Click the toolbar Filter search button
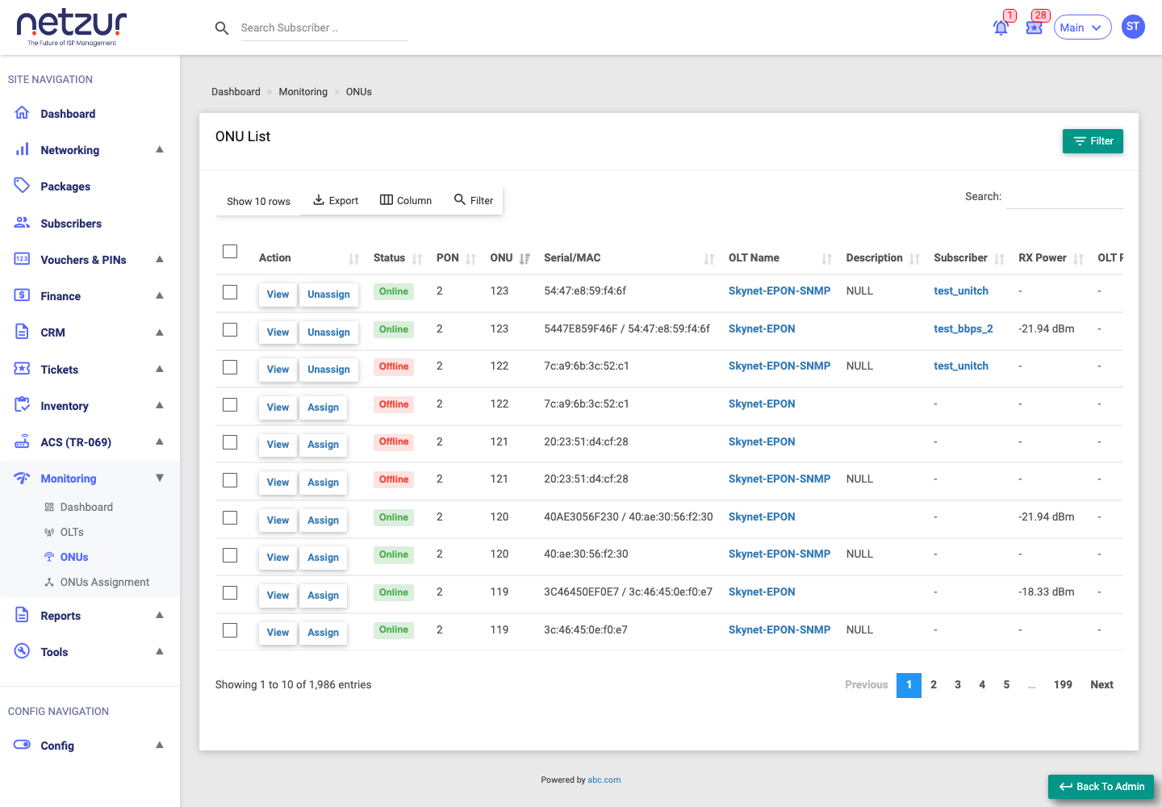 tap(474, 200)
